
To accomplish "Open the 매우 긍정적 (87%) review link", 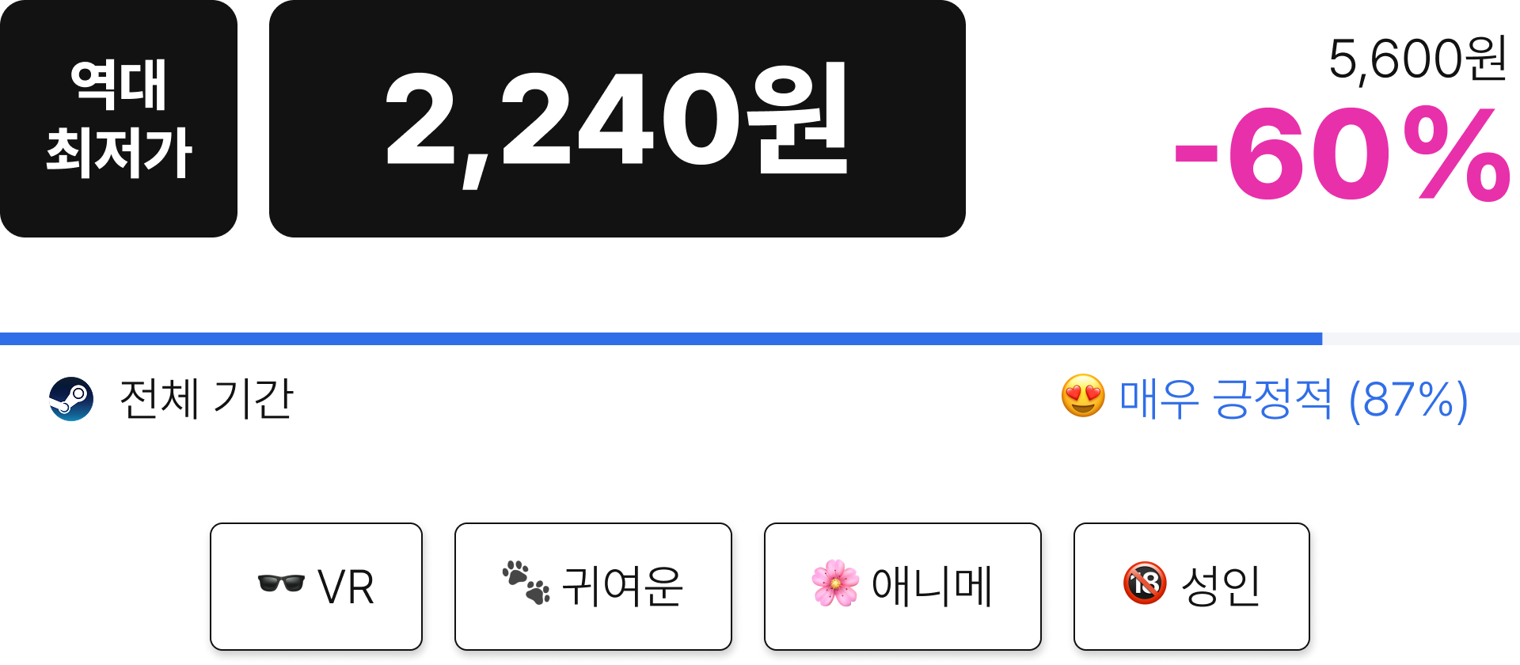I will (x=1294, y=399).
